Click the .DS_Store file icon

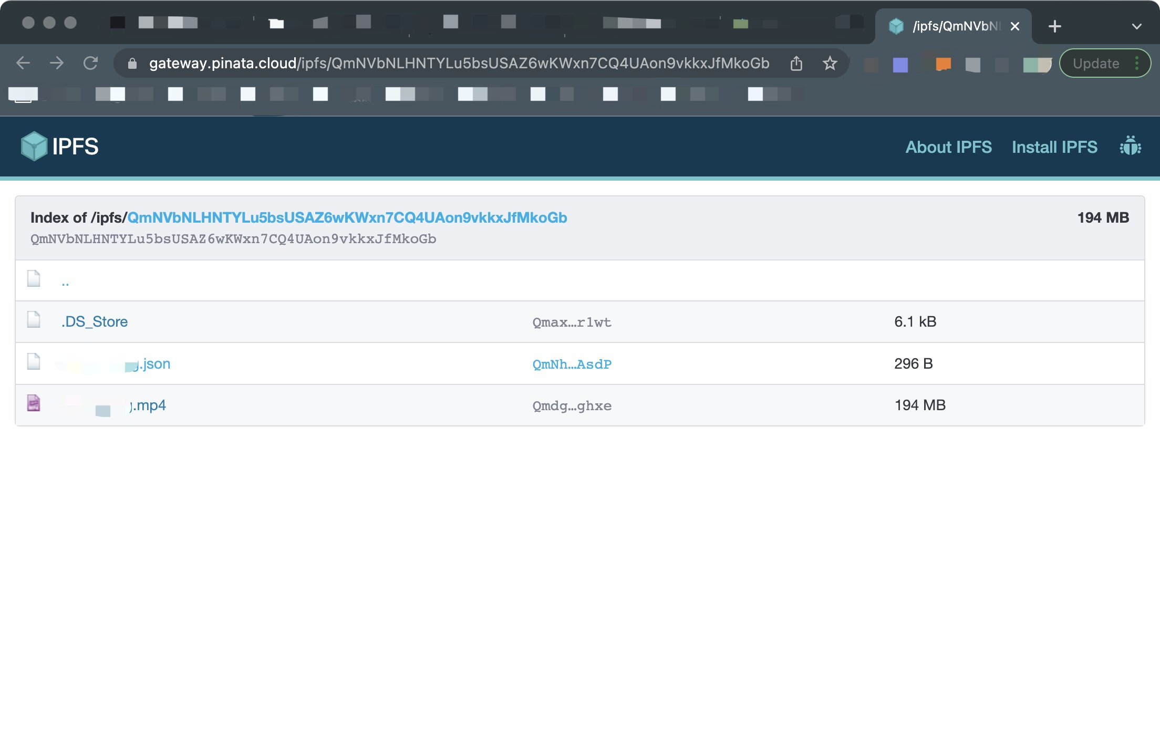coord(34,319)
